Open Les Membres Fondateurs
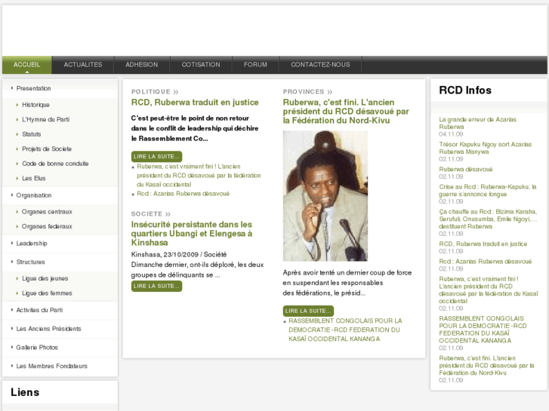549x411 pixels. point(52,366)
